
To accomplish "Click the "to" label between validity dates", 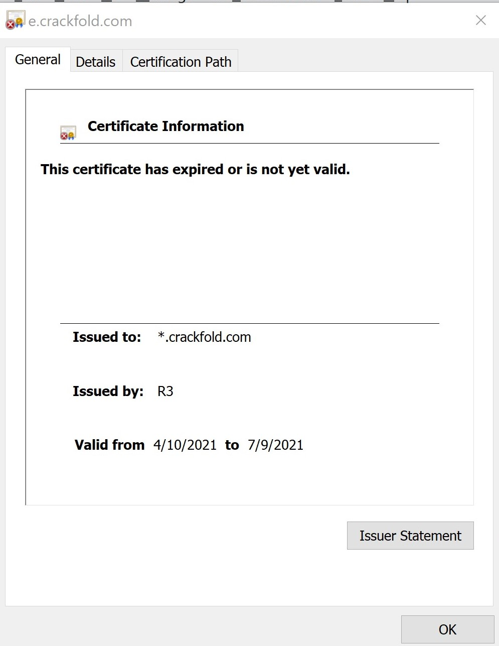I will tap(232, 445).
